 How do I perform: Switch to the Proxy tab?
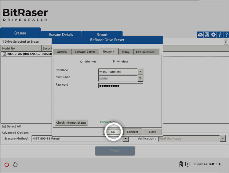click(125, 52)
